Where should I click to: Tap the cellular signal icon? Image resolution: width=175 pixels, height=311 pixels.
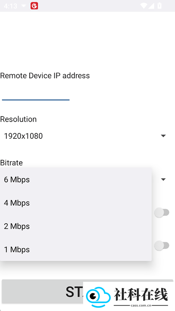151,6
